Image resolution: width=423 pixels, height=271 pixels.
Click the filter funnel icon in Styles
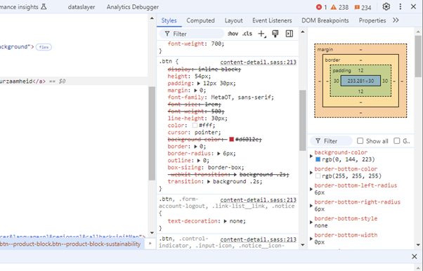click(167, 34)
